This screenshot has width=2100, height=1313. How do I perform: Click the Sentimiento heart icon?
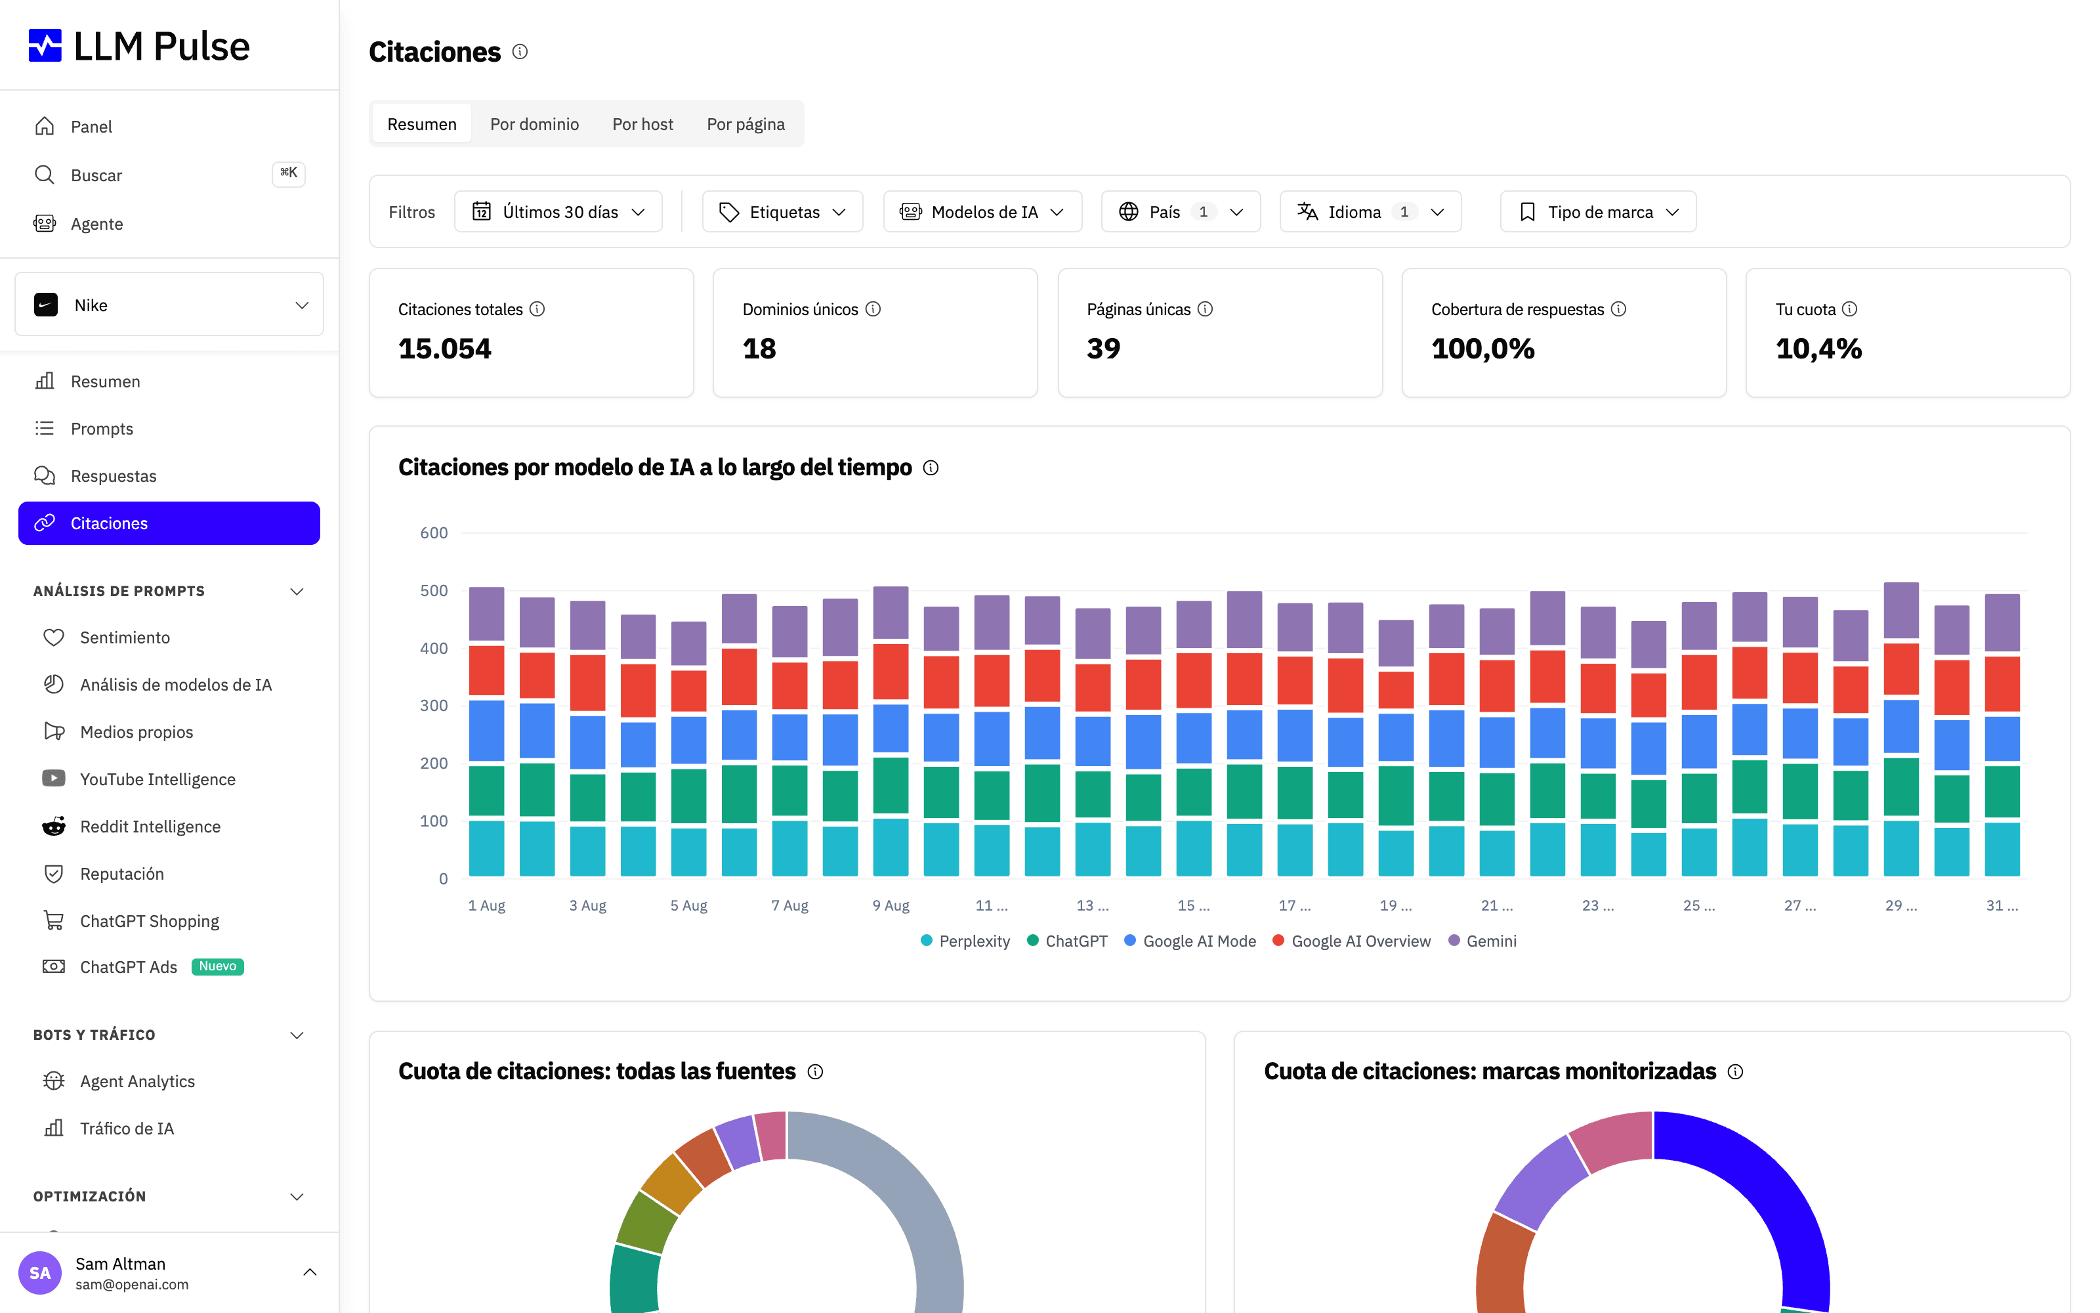pyautogui.click(x=54, y=637)
